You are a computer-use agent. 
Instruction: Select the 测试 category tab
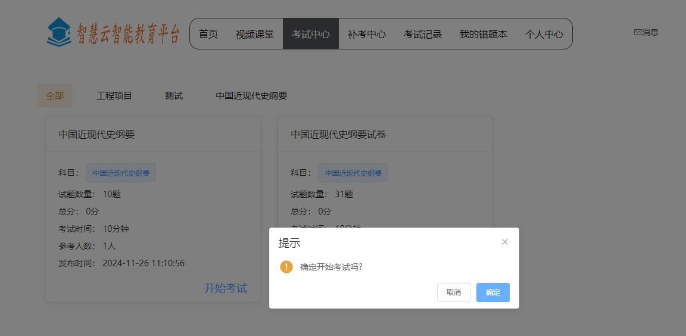[174, 96]
